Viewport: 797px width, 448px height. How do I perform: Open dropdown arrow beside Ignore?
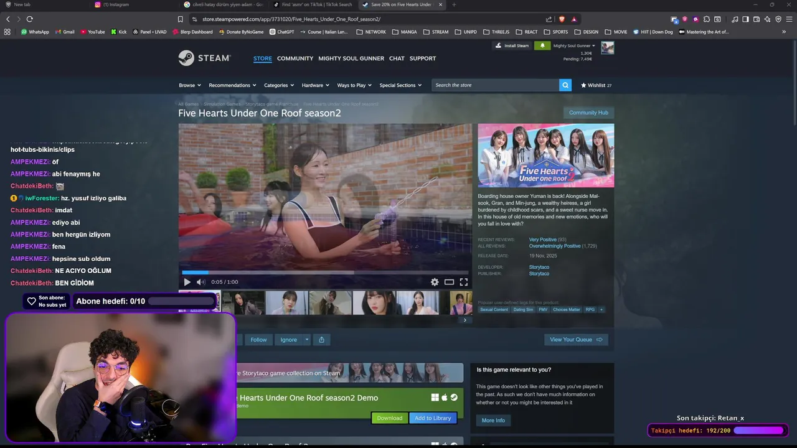coord(307,340)
